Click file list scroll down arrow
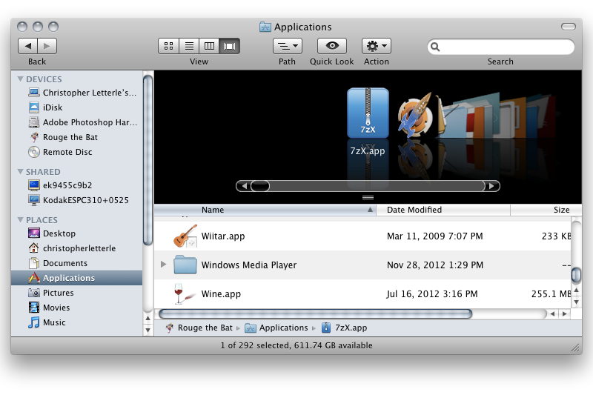The image size is (593, 395). [x=577, y=302]
